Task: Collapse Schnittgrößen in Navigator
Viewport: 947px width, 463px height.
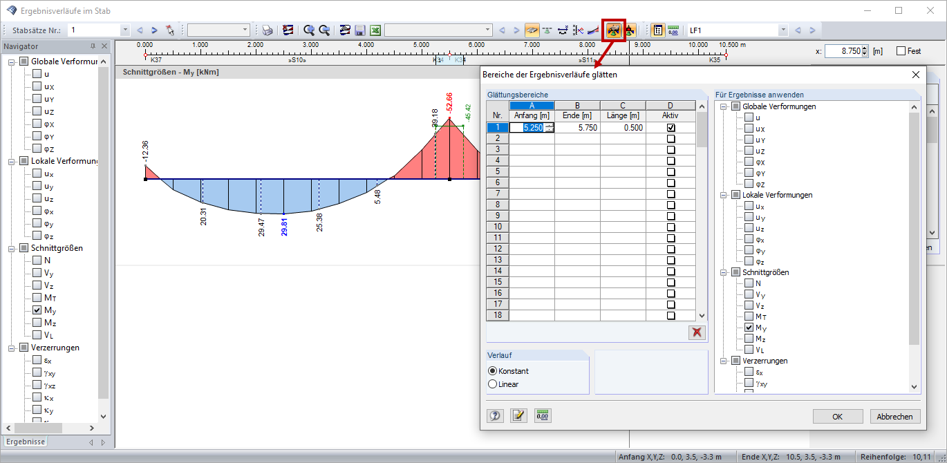Action: (x=12, y=248)
